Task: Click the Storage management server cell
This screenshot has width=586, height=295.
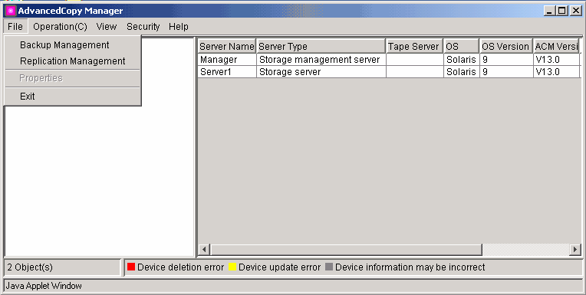Action: point(321,60)
